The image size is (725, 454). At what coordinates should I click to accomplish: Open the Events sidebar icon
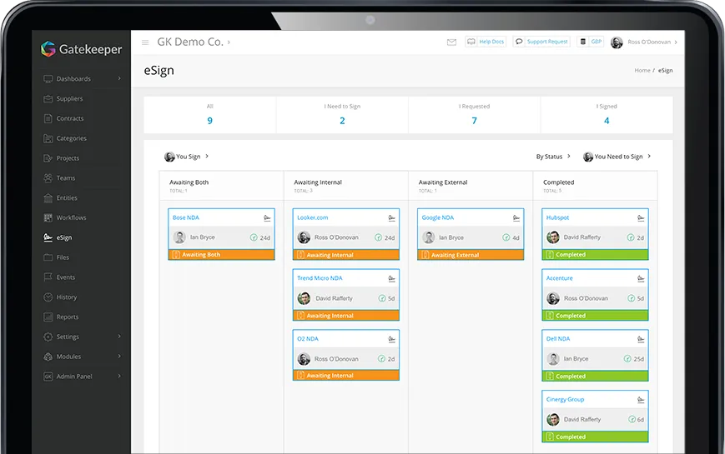48,277
